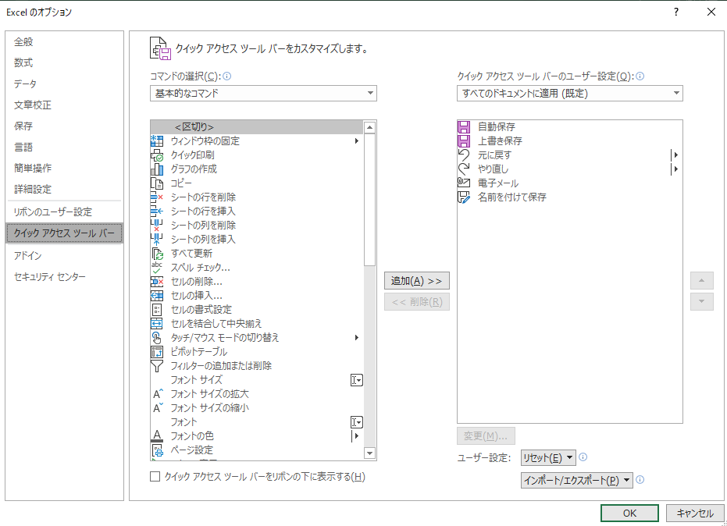Viewport: 727px width, 526px height.
Task: Confirm with the OK button
Action: pos(629,513)
